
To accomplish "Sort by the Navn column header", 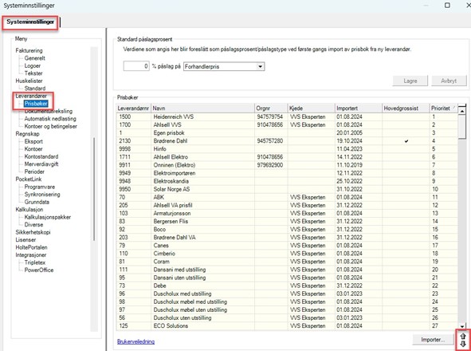I will click(x=202, y=108).
